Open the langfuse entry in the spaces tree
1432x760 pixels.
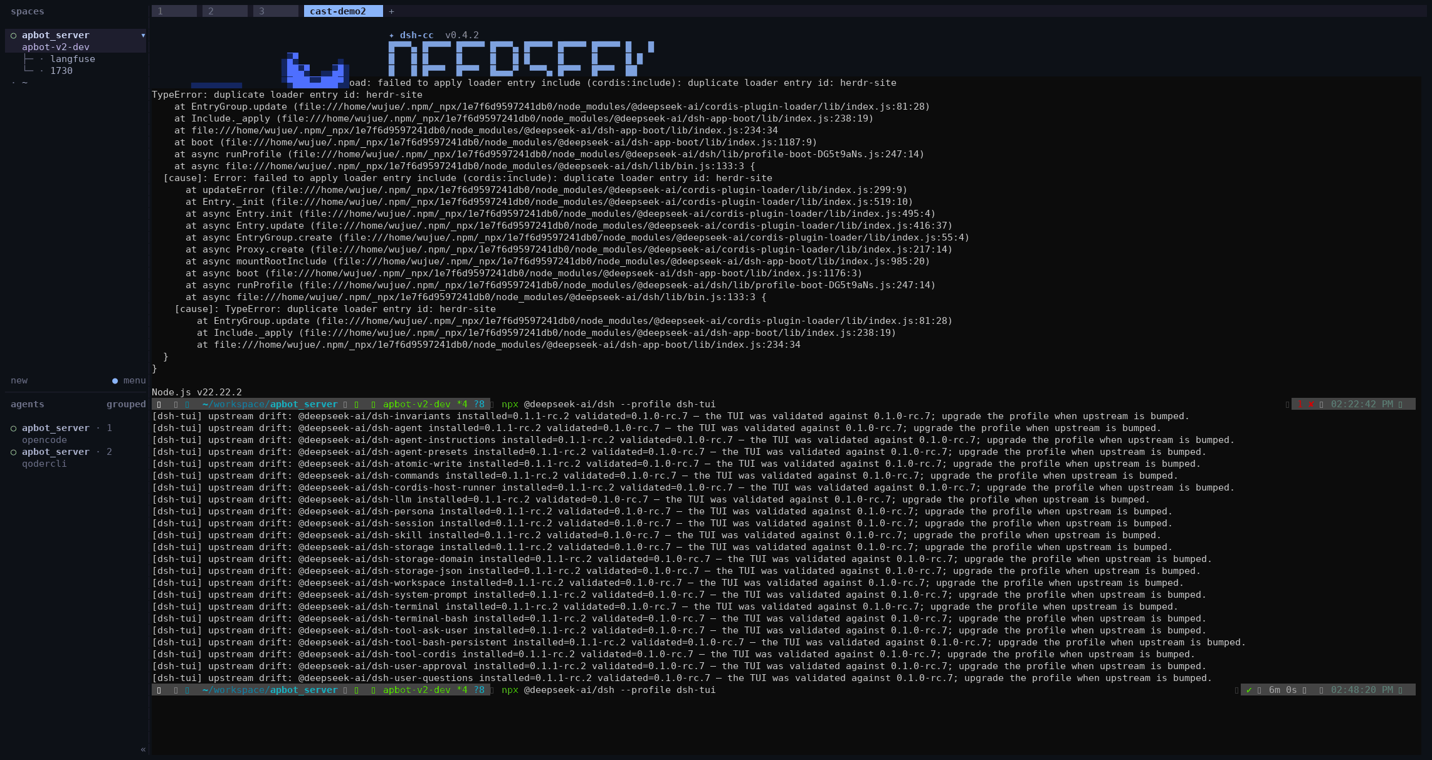73,59
